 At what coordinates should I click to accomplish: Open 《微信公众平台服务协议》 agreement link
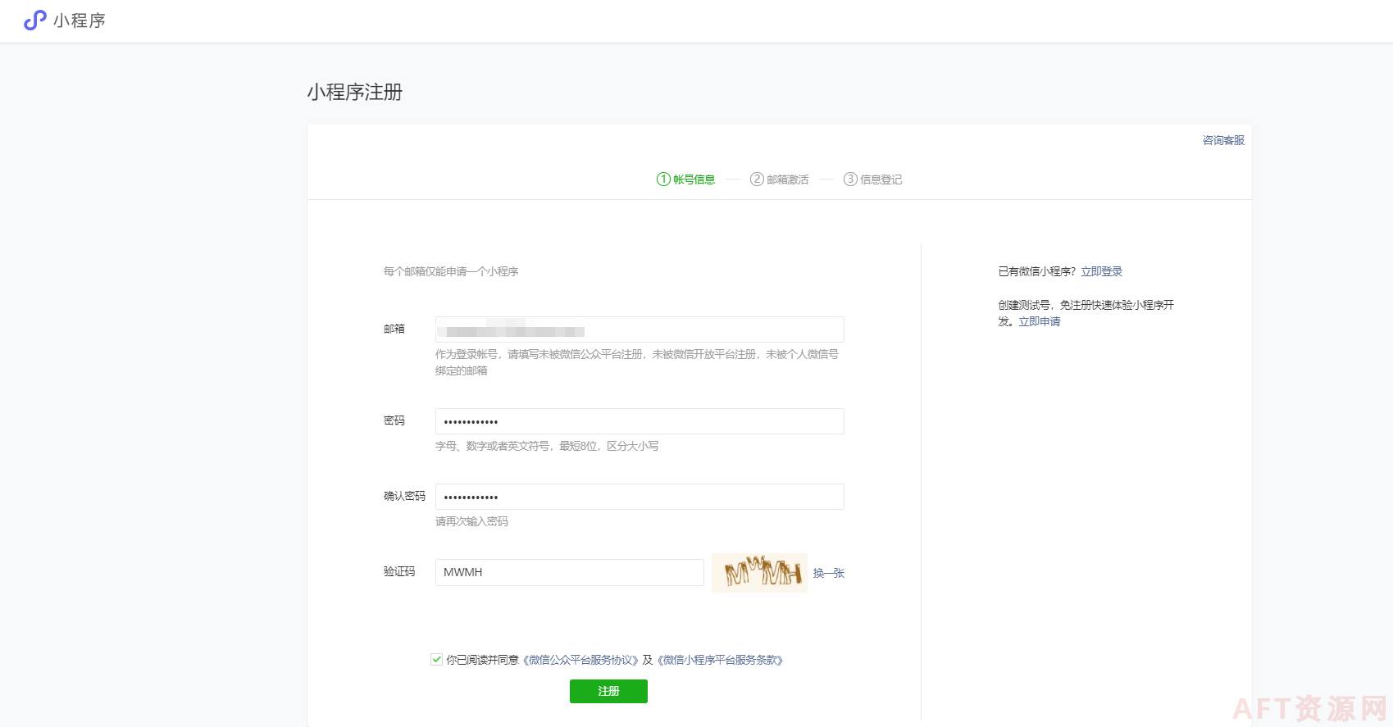click(580, 660)
